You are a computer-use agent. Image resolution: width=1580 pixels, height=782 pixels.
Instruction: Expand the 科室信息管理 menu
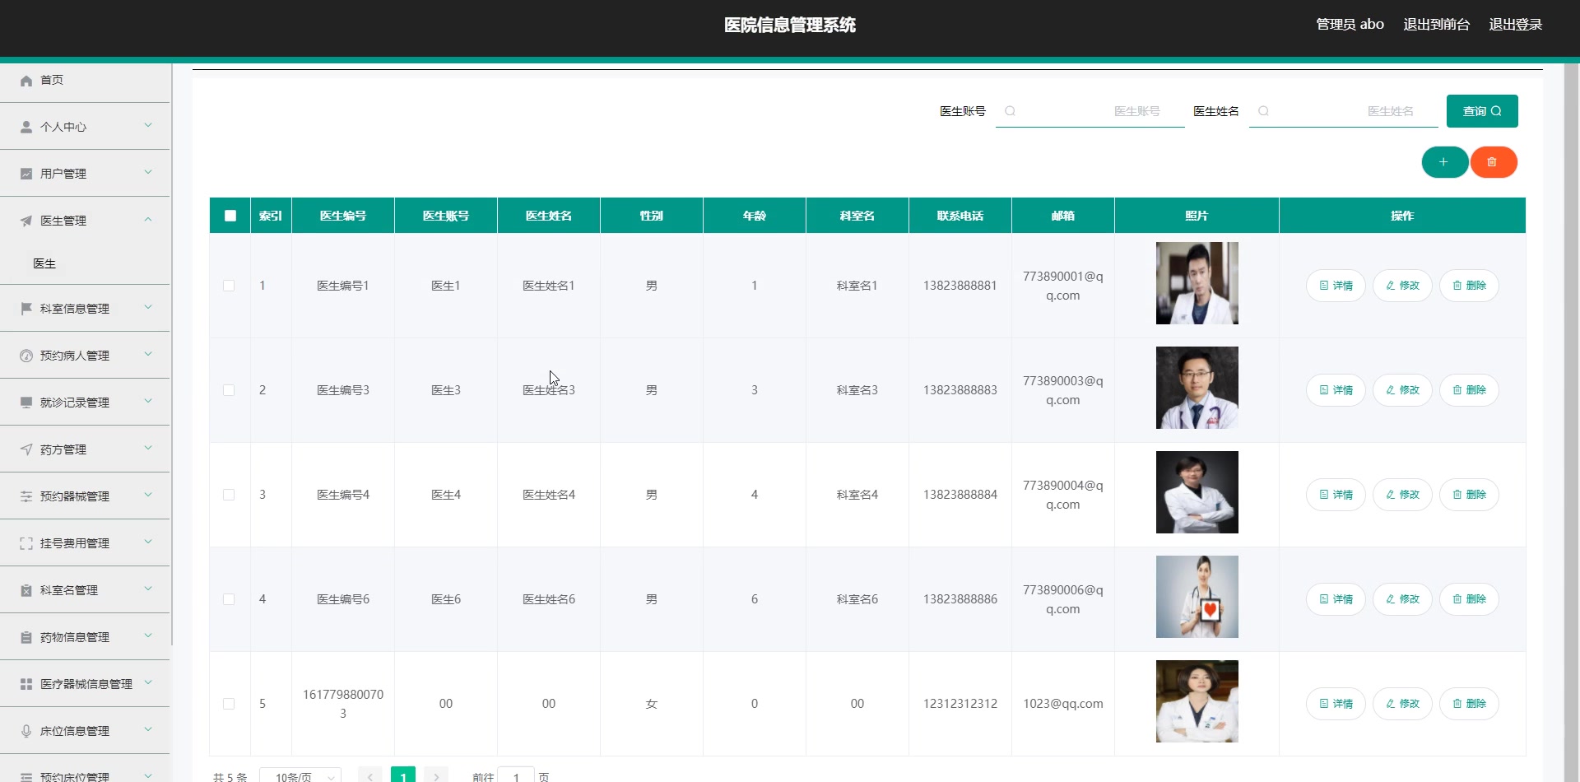[74, 309]
